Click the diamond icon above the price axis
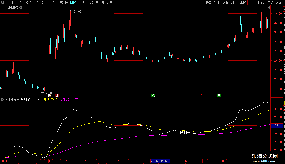Image resolution: width=285 pixels, height=164 pixels. pos(263,7)
